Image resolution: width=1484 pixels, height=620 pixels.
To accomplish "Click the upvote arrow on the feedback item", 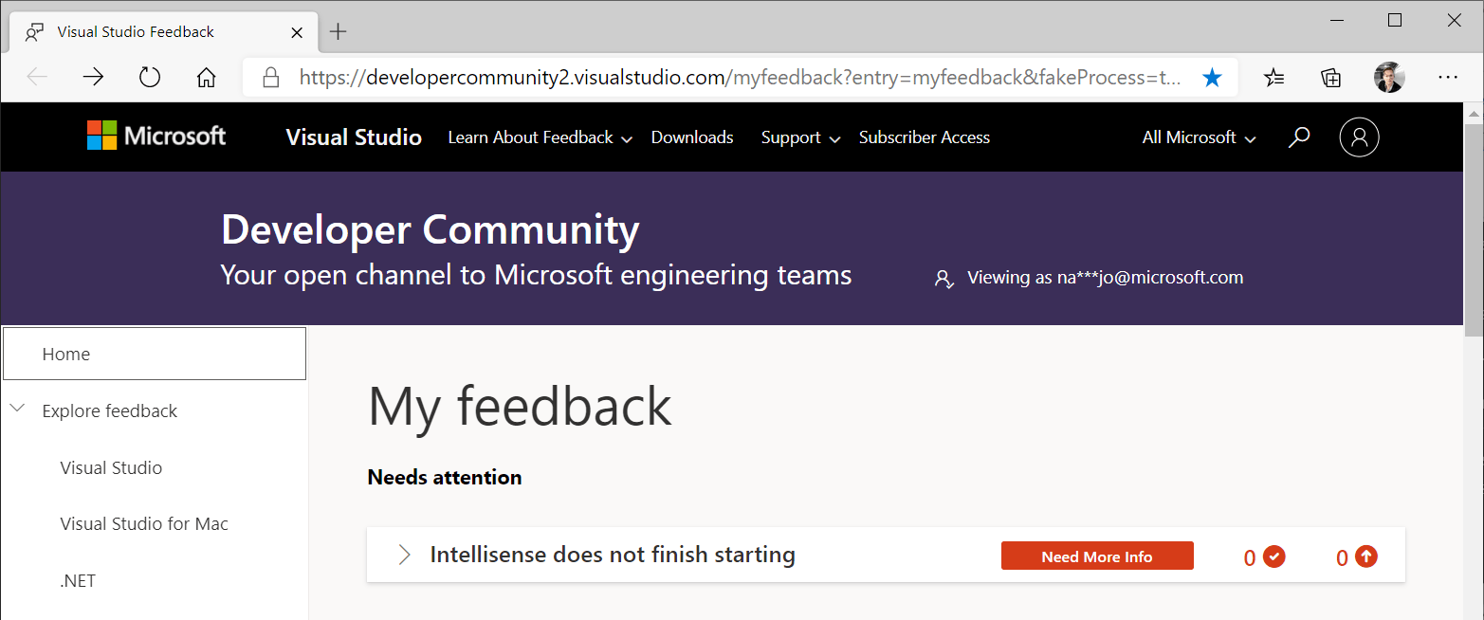I will (1367, 556).
